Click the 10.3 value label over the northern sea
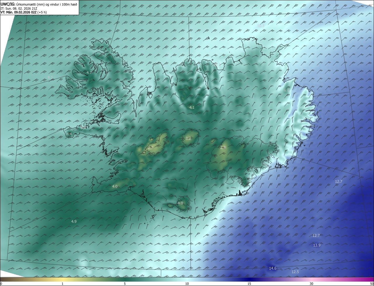The height and width of the screenshot is (286, 374). (261, 26)
